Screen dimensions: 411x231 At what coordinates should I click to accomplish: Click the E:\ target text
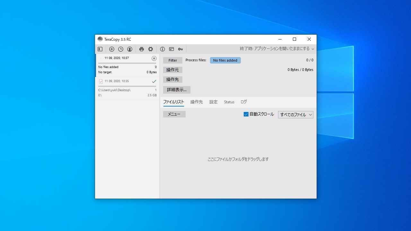pos(100,95)
